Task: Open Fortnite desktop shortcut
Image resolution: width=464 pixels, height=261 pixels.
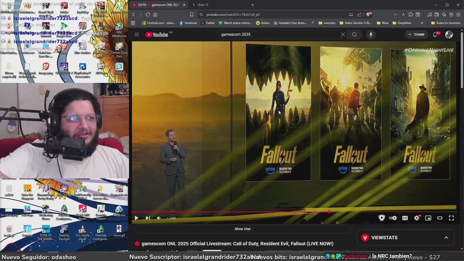Action: coord(27,231)
